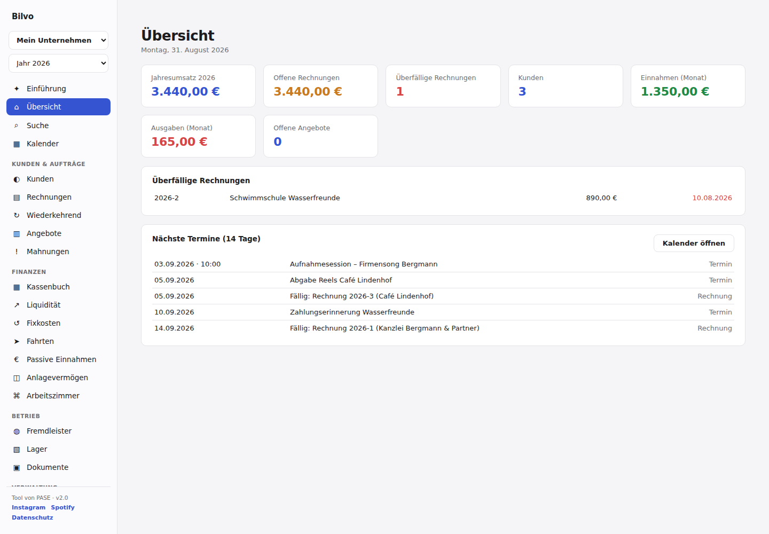The width and height of the screenshot is (769, 534).
Task: Click the Übersicht home icon
Action: point(17,107)
